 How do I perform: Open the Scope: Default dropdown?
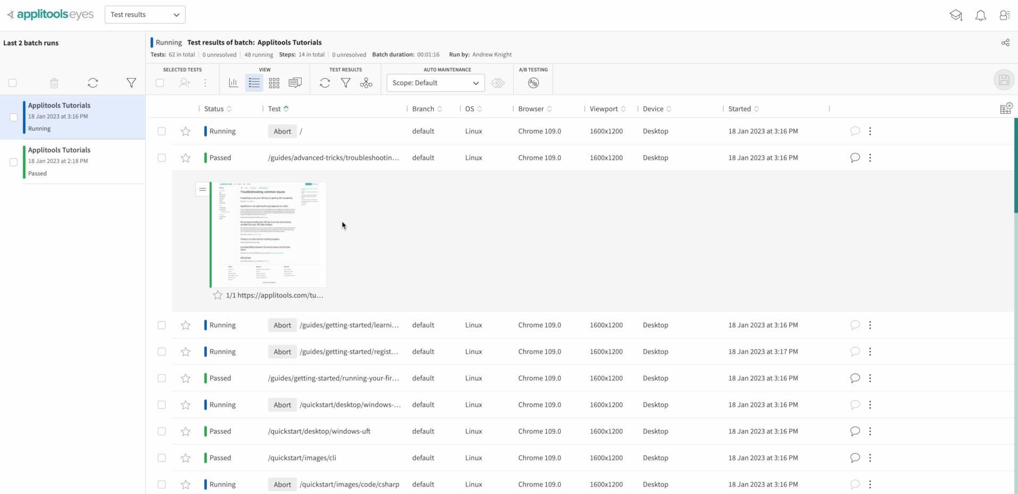(435, 83)
